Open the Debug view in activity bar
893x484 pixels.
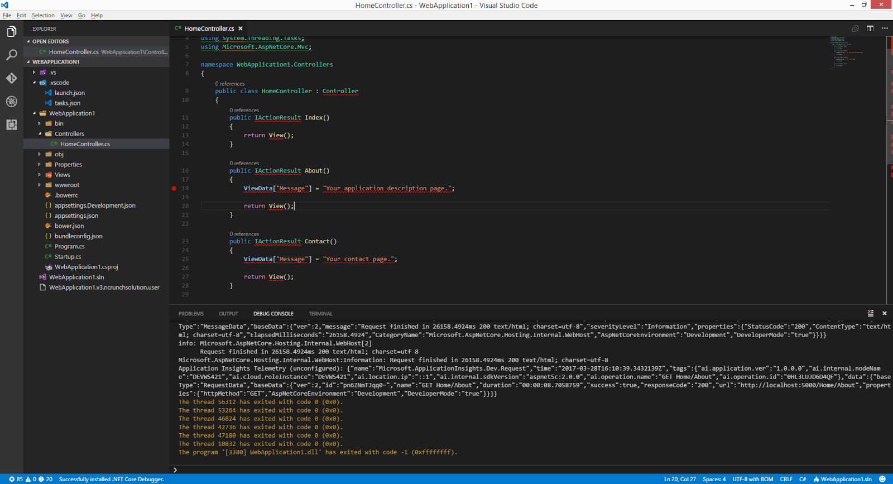pyautogui.click(x=11, y=102)
